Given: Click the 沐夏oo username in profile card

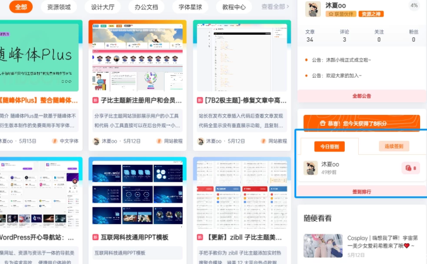Looking at the screenshot, I should [x=335, y=6].
